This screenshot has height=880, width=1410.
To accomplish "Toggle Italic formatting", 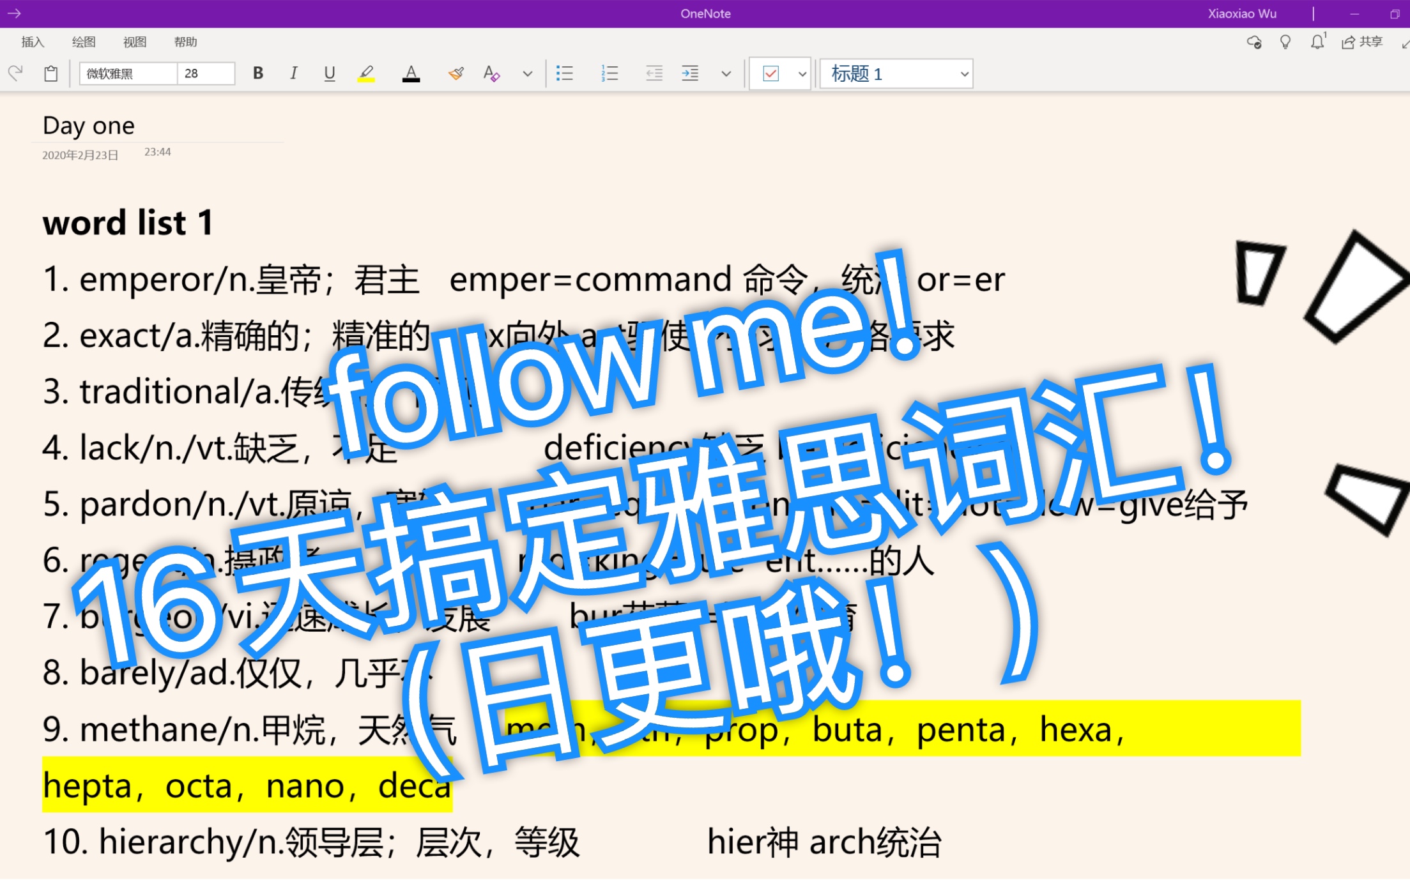I will (293, 73).
